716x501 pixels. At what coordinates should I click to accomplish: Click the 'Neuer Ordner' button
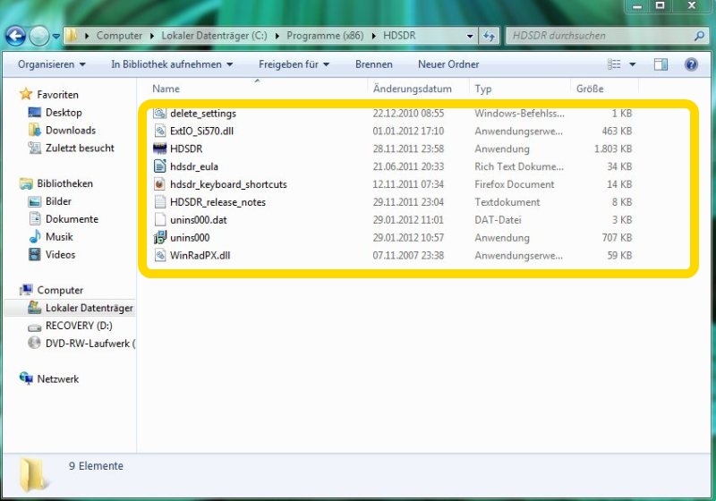(x=447, y=64)
